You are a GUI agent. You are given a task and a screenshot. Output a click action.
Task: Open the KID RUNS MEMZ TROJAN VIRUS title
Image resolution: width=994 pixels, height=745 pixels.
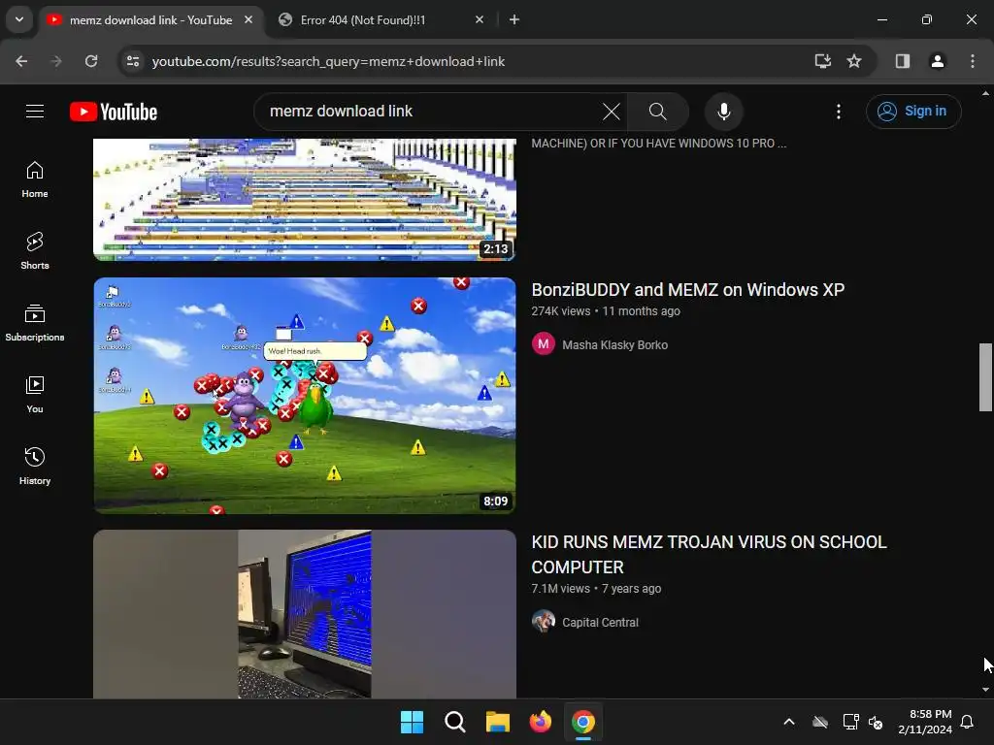point(709,554)
